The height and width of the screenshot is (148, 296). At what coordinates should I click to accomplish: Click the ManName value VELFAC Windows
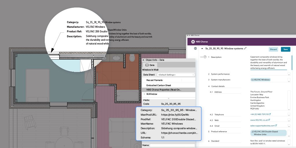tap(172, 124)
